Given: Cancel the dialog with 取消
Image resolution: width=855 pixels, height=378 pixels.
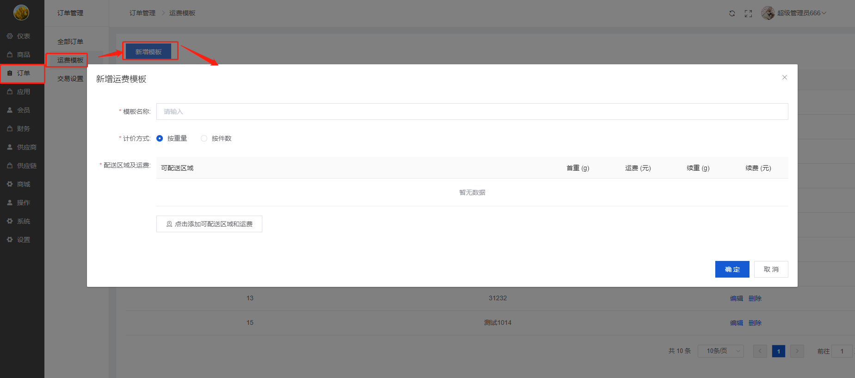Looking at the screenshot, I should (x=771, y=269).
